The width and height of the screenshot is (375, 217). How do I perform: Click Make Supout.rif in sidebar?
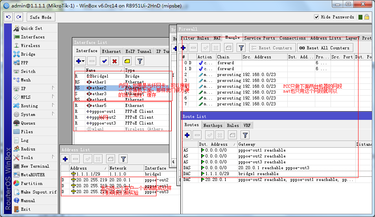[x=39, y=192]
